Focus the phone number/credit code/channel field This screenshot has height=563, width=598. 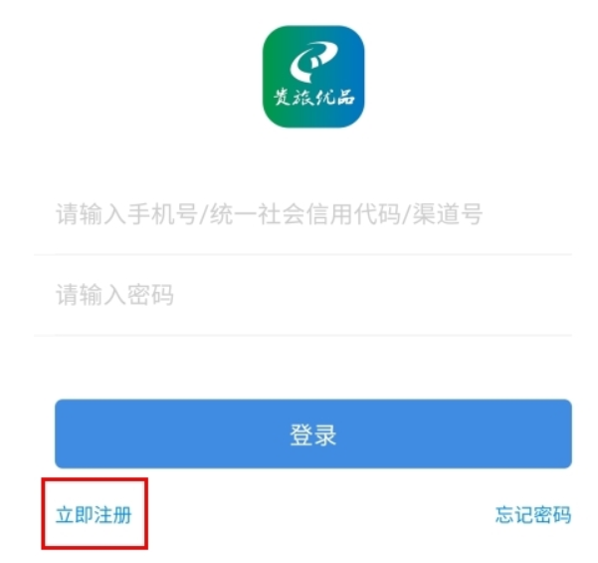[x=303, y=214]
